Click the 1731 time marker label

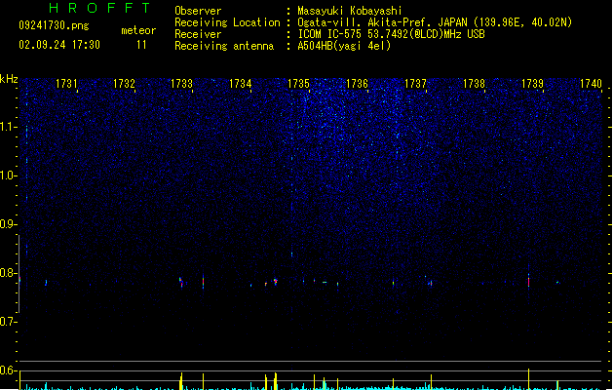pyautogui.click(x=66, y=84)
